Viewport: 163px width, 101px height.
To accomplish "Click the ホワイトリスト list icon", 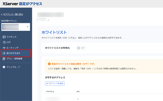I will [x=4, y=53].
